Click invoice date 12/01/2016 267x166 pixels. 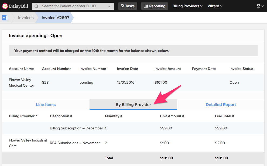(126, 82)
